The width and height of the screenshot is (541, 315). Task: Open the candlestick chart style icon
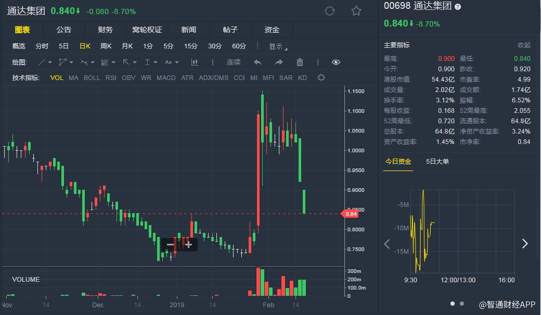pyautogui.click(x=195, y=62)
